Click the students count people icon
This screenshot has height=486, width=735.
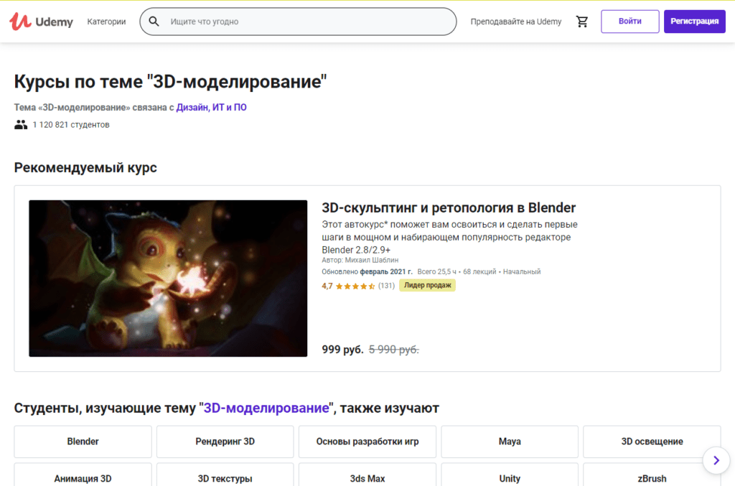(x=21, y=125)
